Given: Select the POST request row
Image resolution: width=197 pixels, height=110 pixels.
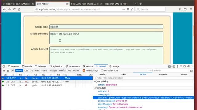Looking at the screenshot, I should [x=47, y=78].
